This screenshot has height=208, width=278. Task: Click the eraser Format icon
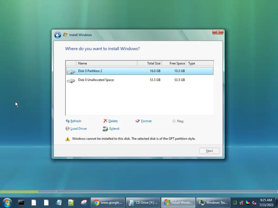138,121
